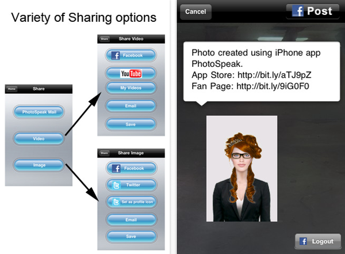This screenshot has height=254, width=345.
Task: Click the Twitter bird icon beside Twitter
Action: click(x=116, y=185)
